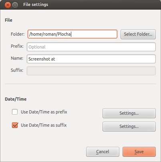Click the 'Use Date/Time as prefix' label text
Image resolution: width=161 pixels, height=162 pixels.
pos(44,112)
